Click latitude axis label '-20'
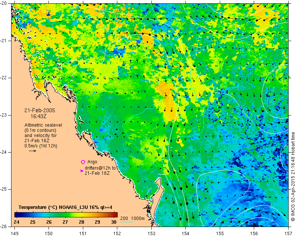 (4, 3)
